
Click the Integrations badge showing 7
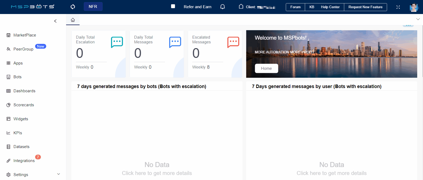point(38,157)
